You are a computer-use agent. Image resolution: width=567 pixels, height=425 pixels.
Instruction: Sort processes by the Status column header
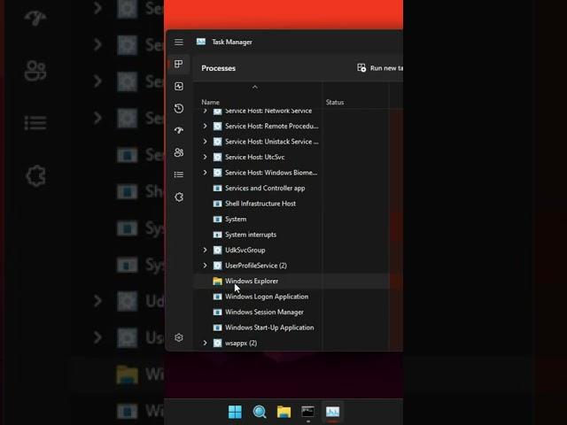pyautogui.click(x=335, y=103)
